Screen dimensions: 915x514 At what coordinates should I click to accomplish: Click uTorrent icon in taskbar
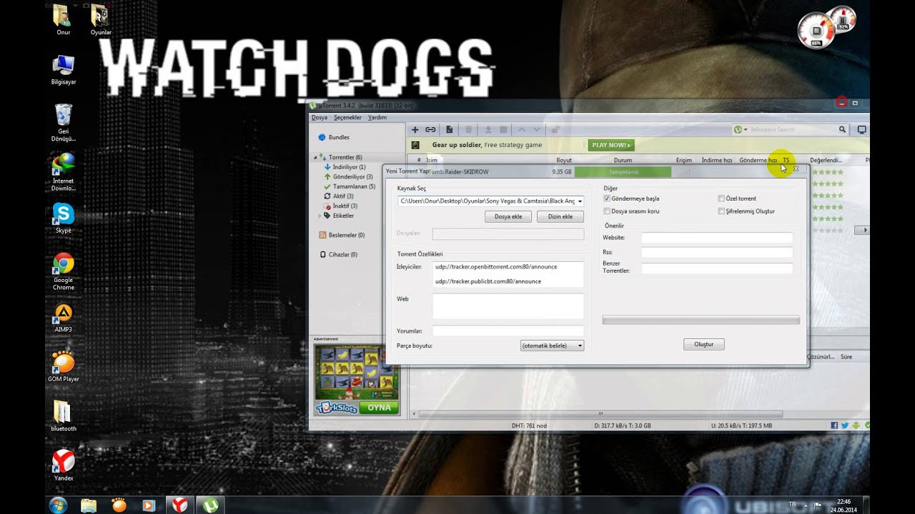210,505
